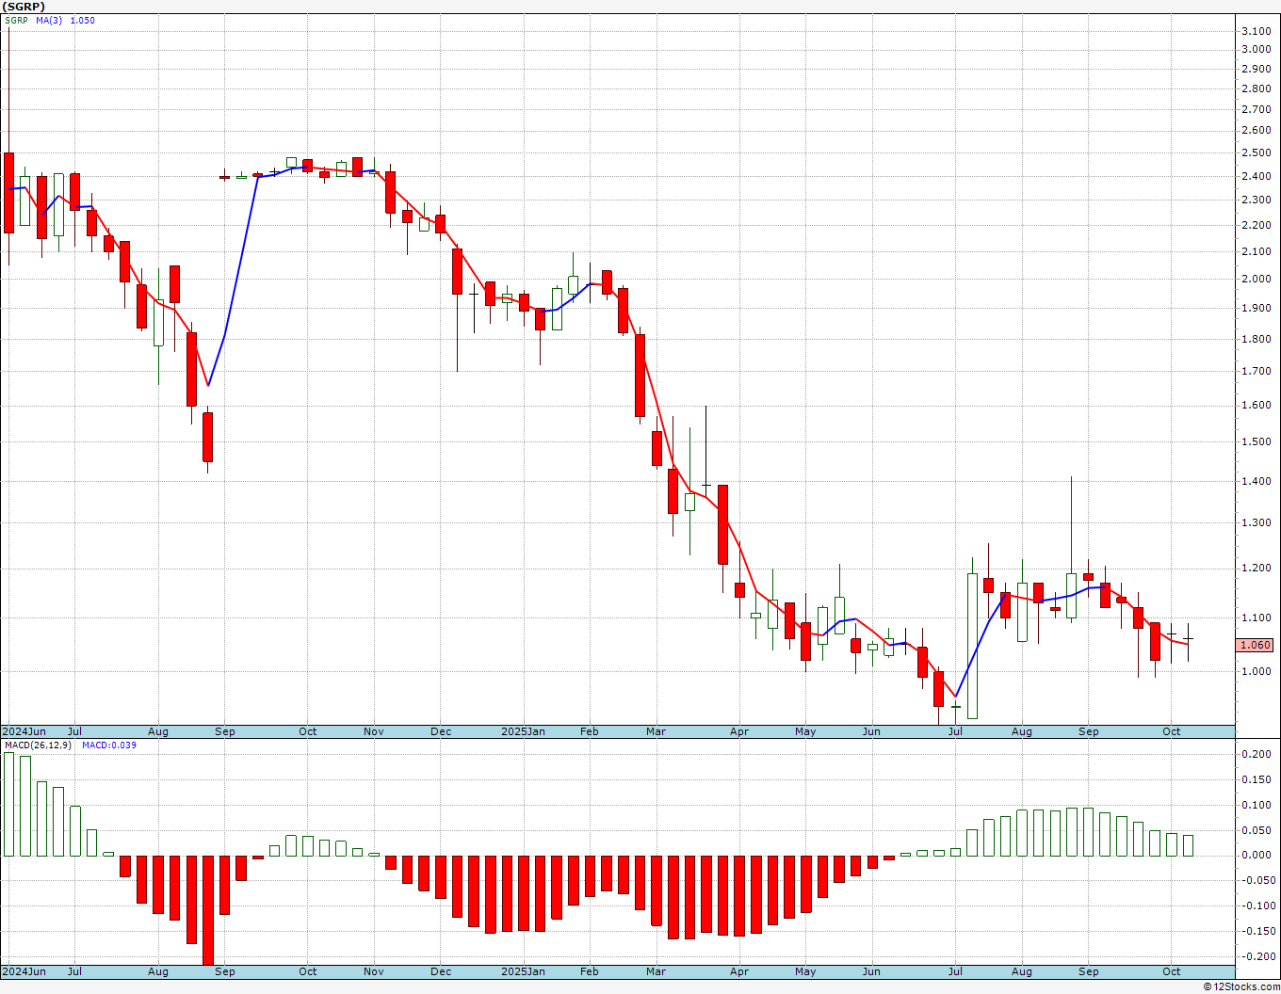
Task: Select the 1.000 price axis label
Action: pyautogui.click(x=1257, y=671)
